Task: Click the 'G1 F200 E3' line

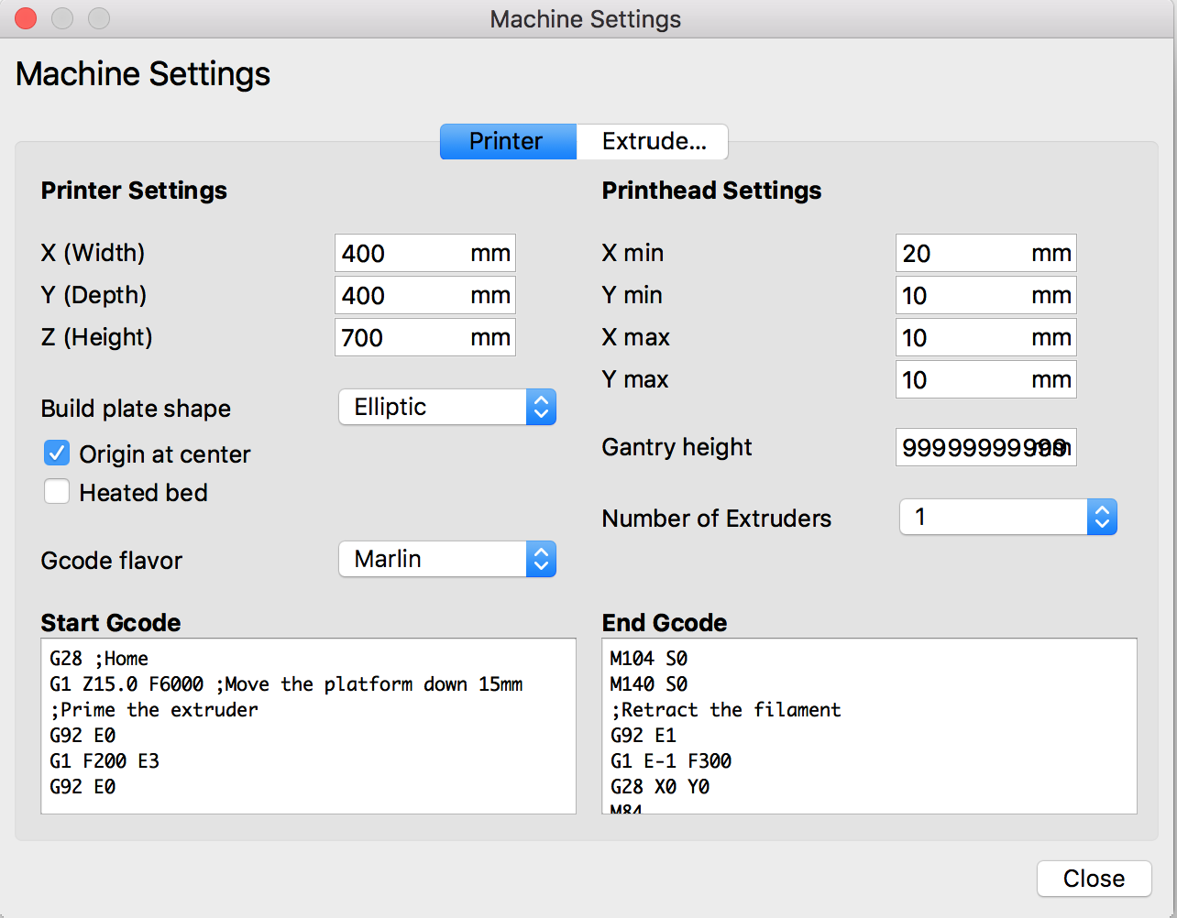Action: (104, 760)
